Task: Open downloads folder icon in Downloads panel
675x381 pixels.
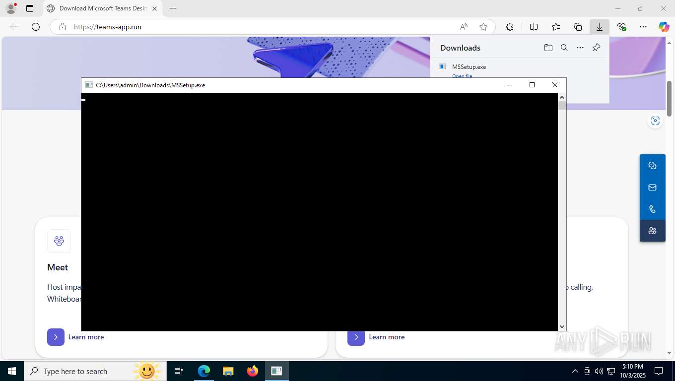Action: [548, 48]
